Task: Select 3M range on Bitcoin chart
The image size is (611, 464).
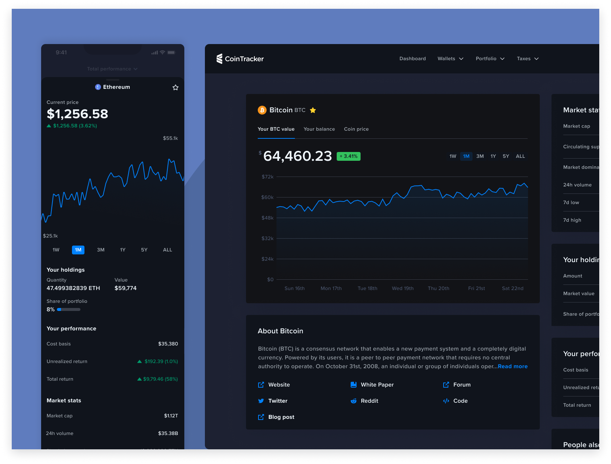Action: pyautogui.click(x=480, y=156)
